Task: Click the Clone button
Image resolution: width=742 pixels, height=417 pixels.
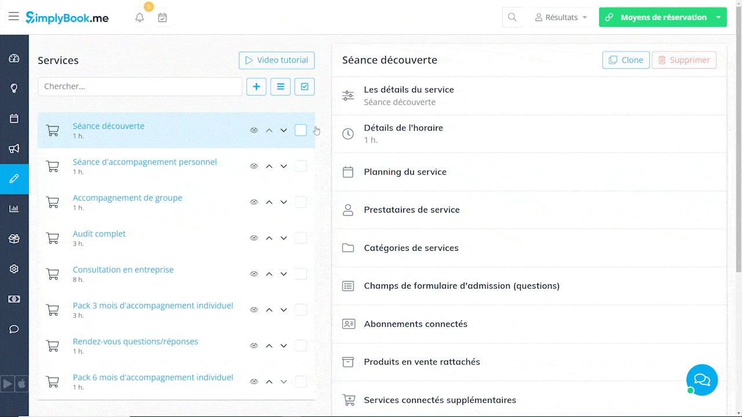Action: pos(626,60)
